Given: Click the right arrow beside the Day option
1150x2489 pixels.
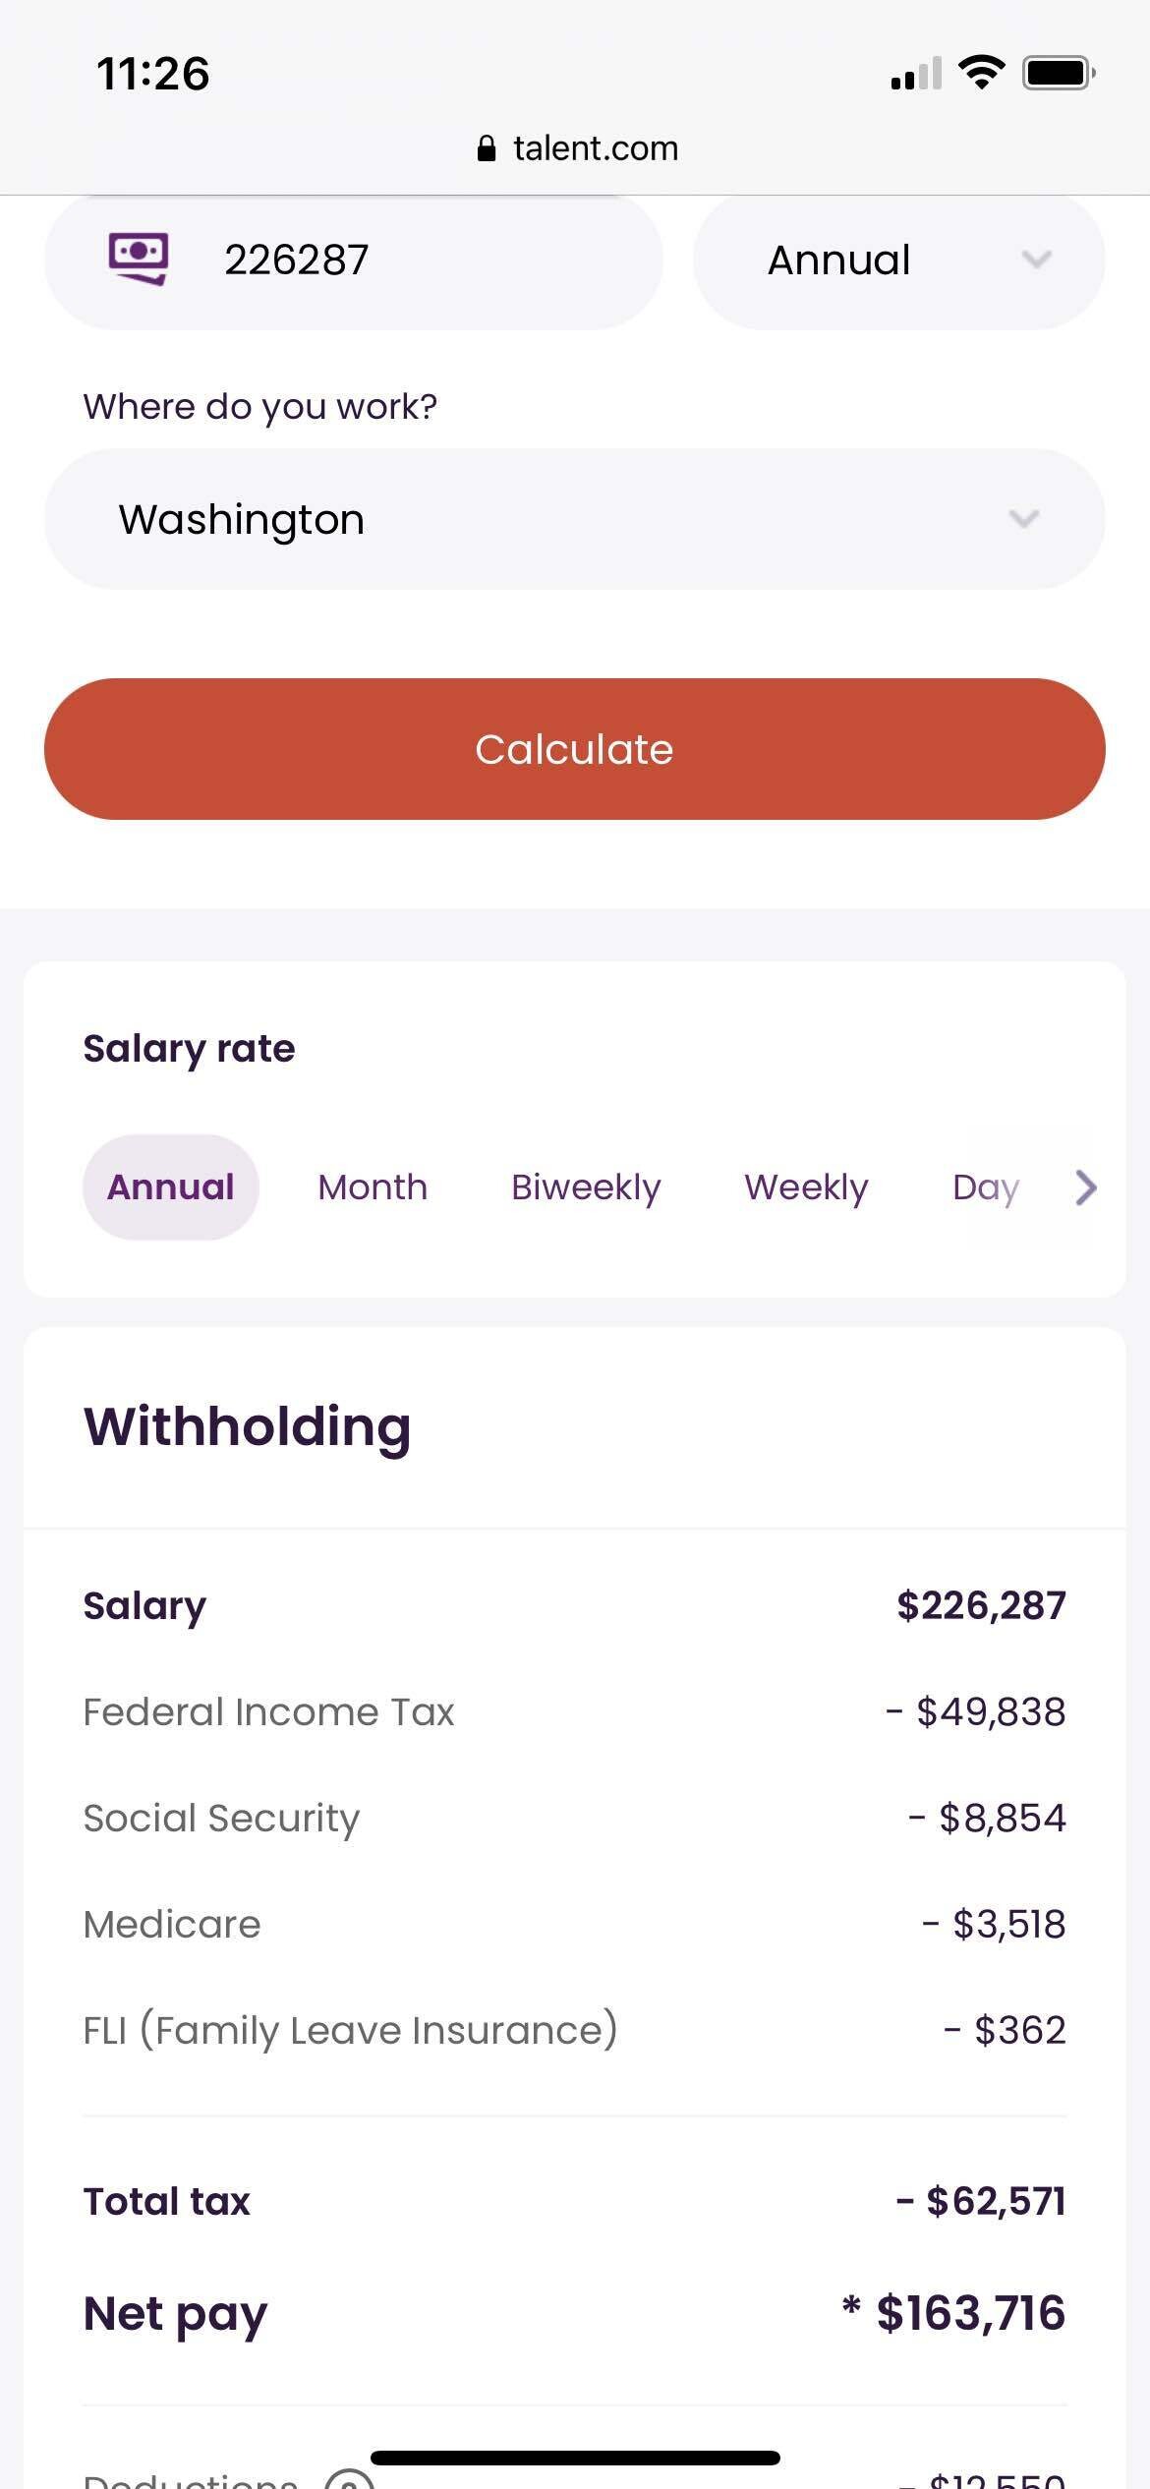Looking at the screenshot, I should pos(1085,1187).
